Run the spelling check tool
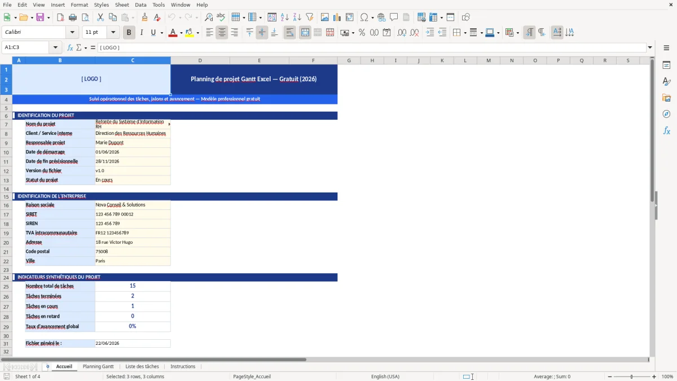 click(221, 17)
